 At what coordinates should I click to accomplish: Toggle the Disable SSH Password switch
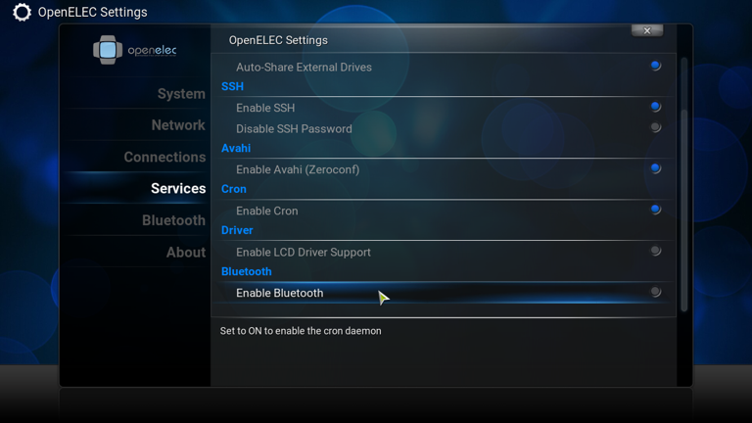click(656, 127)
